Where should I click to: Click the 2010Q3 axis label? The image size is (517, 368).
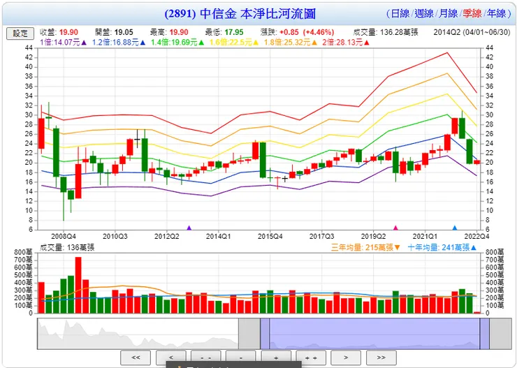[x=115, y=236]
